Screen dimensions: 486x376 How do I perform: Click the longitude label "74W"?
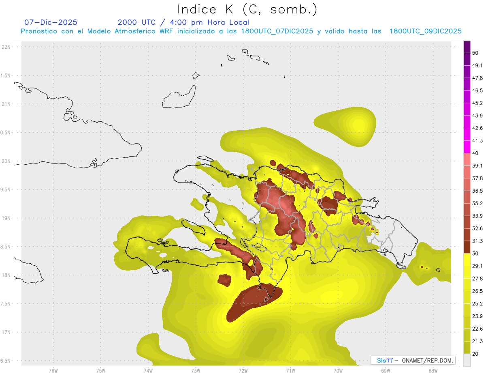pos(148,371)
